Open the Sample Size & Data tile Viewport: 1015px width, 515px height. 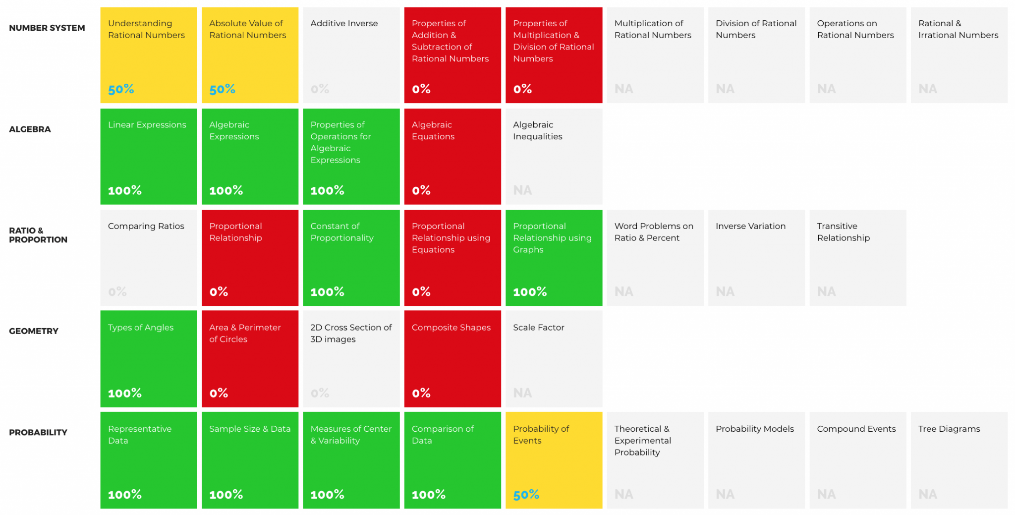point(250,460)
